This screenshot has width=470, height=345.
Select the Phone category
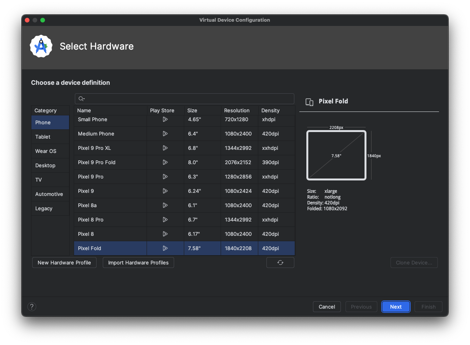50,122
